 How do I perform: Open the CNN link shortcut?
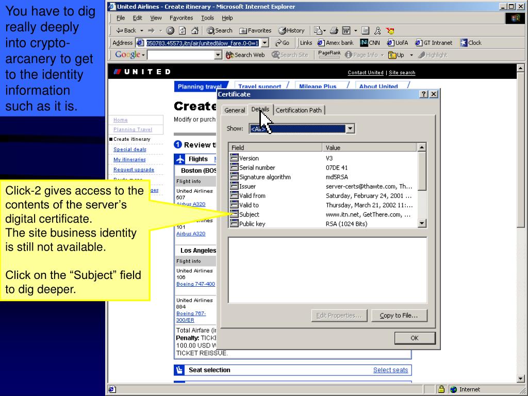(370, 43)
